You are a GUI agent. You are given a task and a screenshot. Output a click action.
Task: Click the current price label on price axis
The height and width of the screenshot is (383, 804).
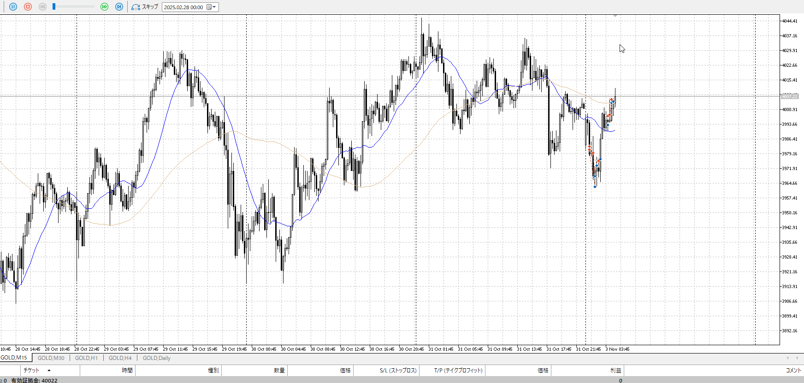(789, 96)
